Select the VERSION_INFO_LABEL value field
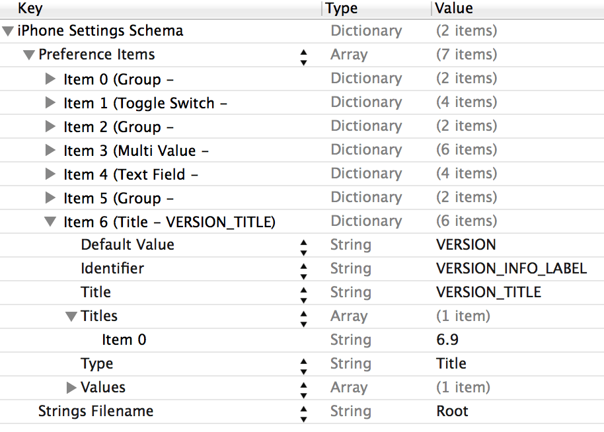 tap(511, 268)
